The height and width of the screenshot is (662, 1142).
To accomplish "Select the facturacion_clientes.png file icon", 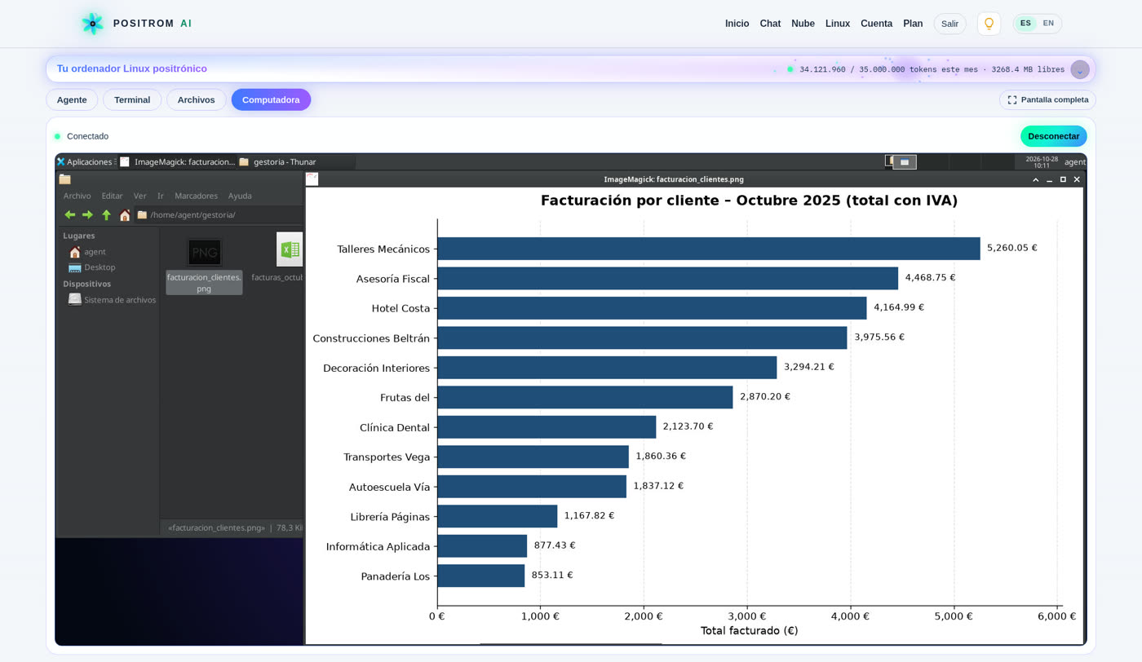I will tap(204, 252).
